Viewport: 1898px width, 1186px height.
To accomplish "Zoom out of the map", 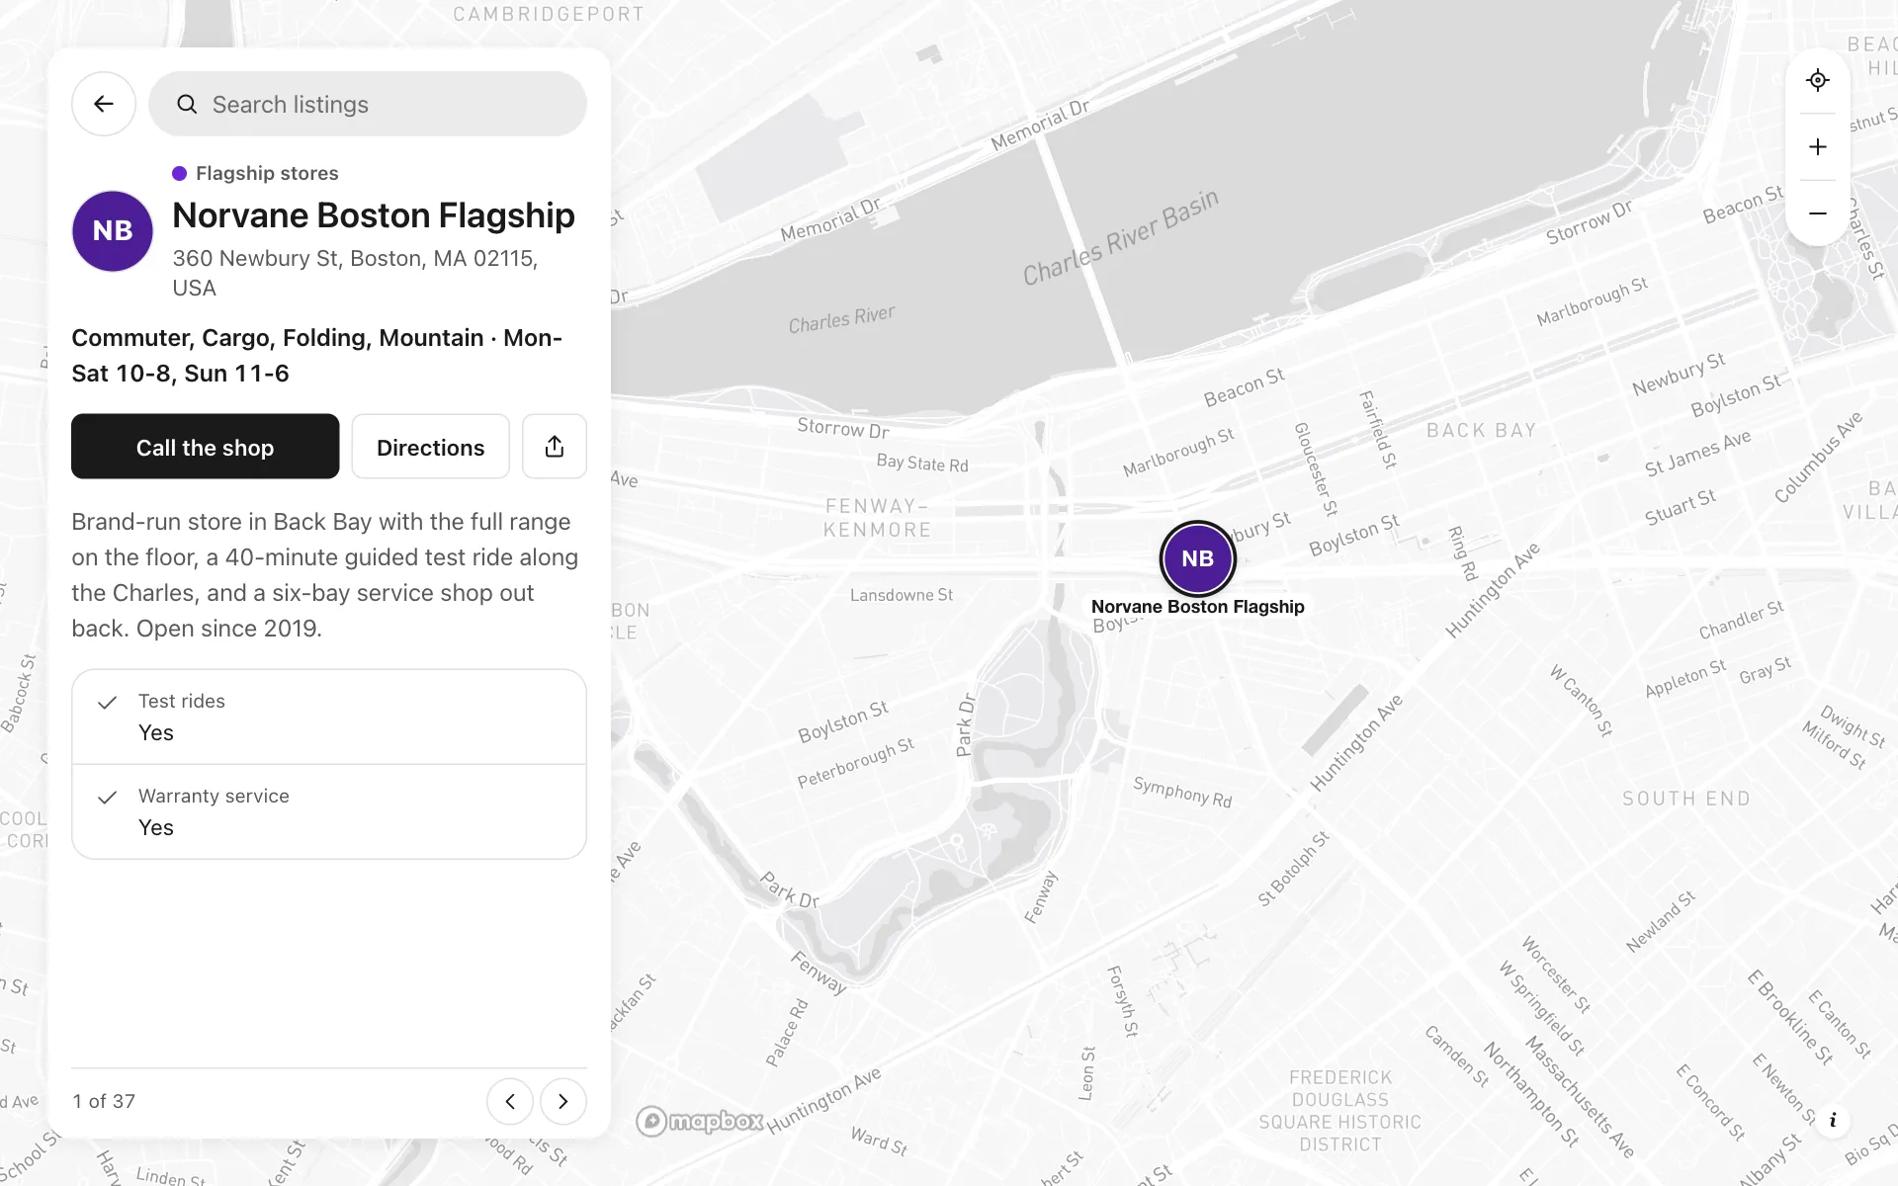I will pyautogui.click(x=1817, y=213).
